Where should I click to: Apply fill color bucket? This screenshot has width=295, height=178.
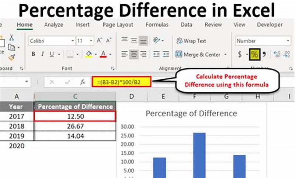click(89, 54)
